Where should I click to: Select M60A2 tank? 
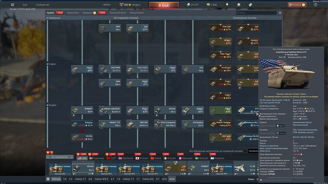pos(193,110)
